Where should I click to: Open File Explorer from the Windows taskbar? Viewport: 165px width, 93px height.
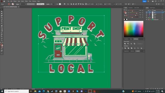click(35, 91)
